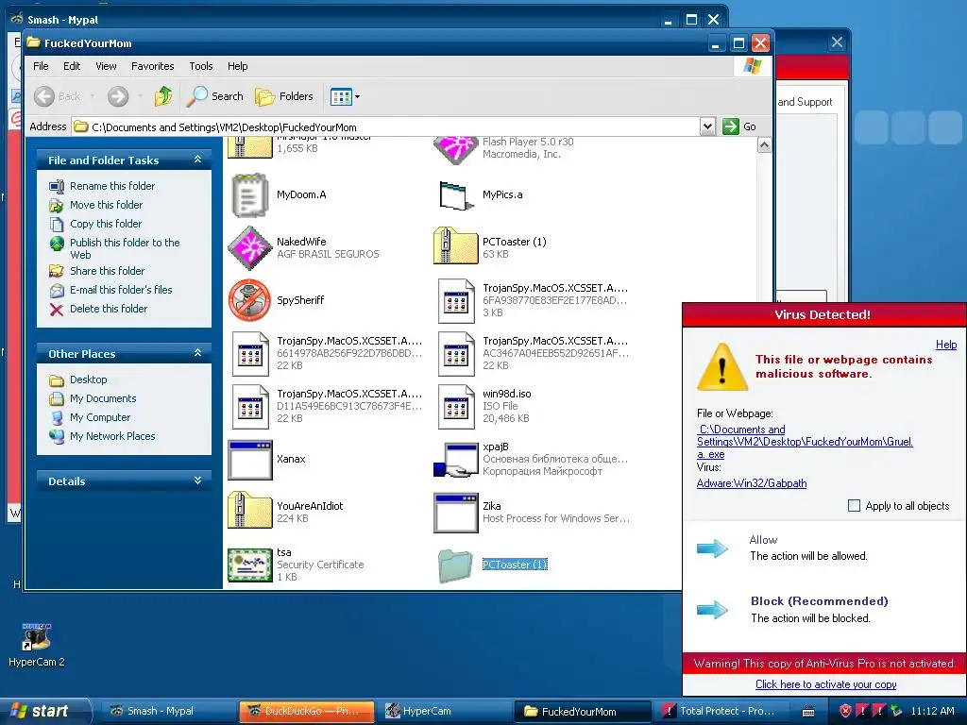This screenshot has height=725, width=967.
Task: Select the Xanax program icon
Action: click(x=249, y=460)
